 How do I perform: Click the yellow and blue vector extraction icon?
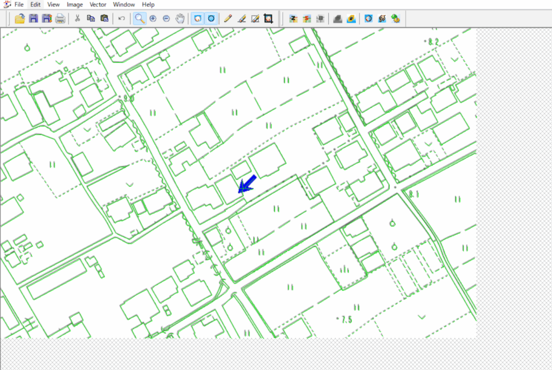tap(351, 19)
